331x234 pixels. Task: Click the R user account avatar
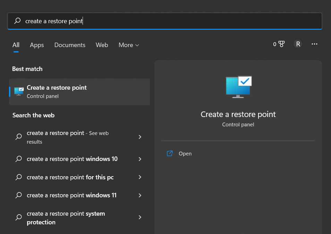click(x=298, y=44)
